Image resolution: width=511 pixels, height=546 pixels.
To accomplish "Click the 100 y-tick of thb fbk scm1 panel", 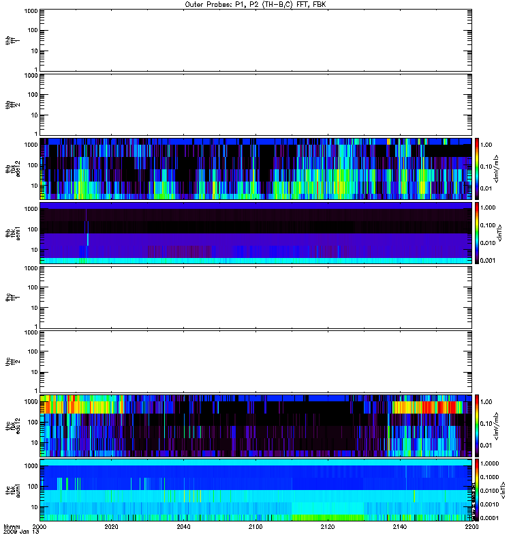I will click(33, 229).
